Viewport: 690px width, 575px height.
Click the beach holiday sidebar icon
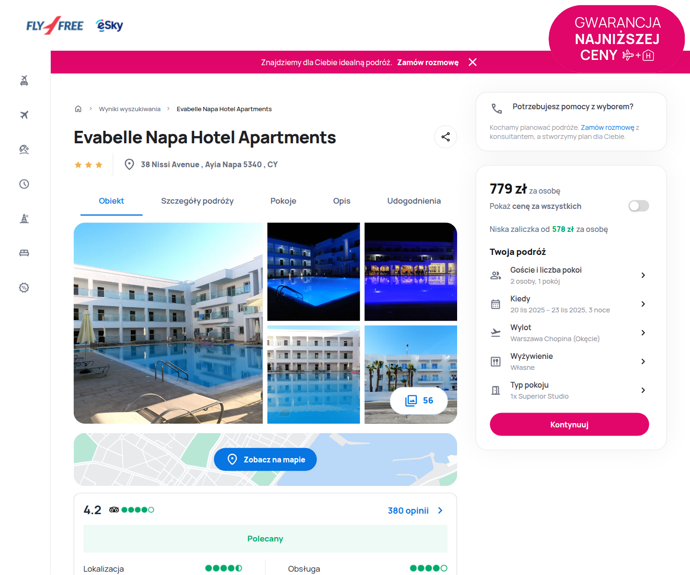point(24,149)
